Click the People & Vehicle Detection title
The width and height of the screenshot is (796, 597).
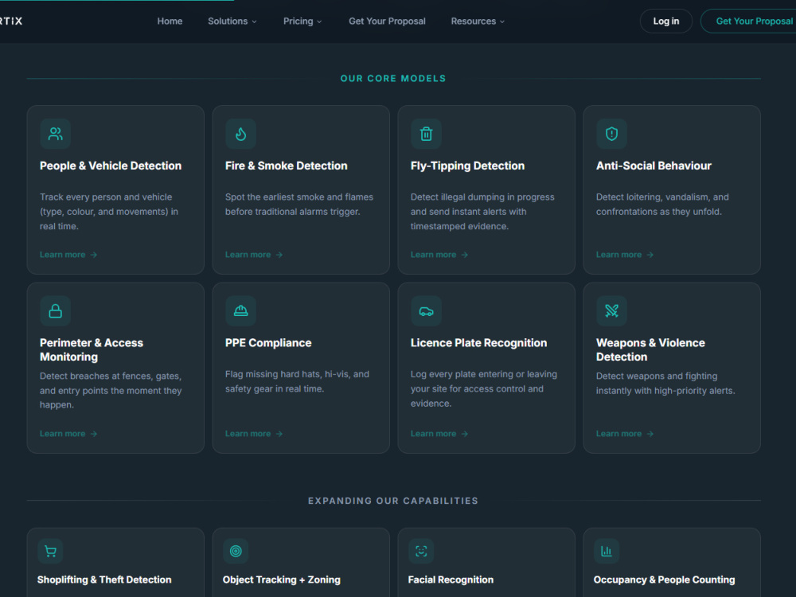(x=111, y=166)
